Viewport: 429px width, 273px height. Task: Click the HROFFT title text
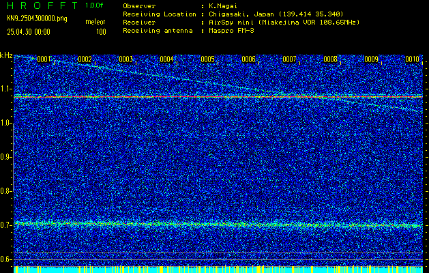pyautogui.click(x=42, y=5)
